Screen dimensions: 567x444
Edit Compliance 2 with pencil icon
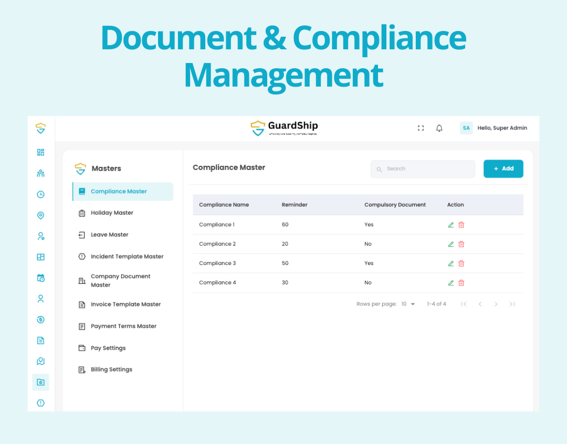click(450, 244)
